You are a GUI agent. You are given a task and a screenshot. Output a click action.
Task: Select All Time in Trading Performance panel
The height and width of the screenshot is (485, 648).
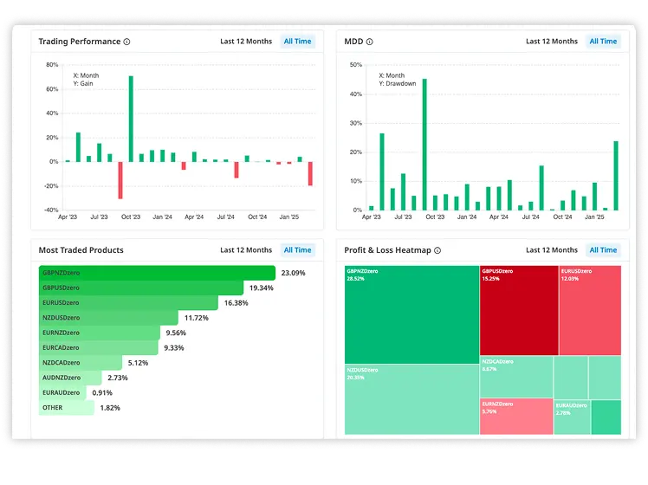pyautogui.click(x=297, y=42)
